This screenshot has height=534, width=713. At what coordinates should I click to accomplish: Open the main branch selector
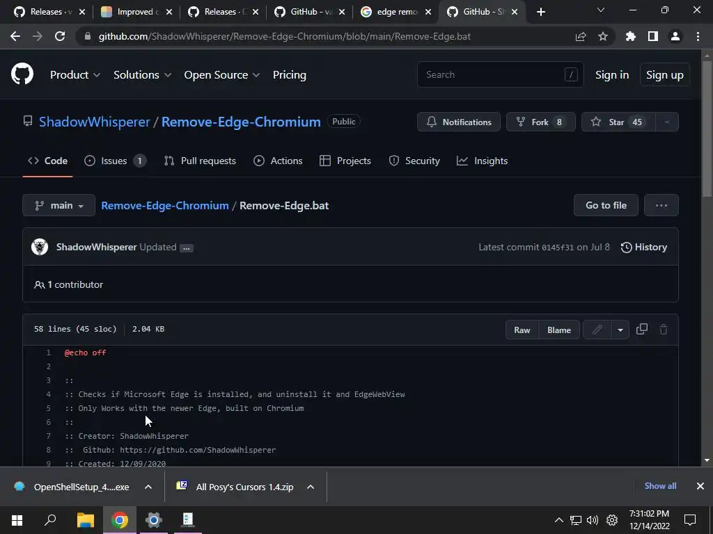[58, 205]
